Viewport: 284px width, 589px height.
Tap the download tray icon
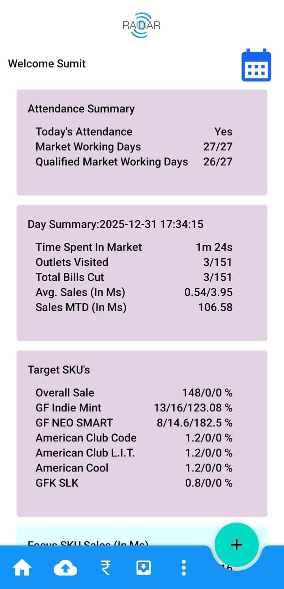tap(144, 568)
